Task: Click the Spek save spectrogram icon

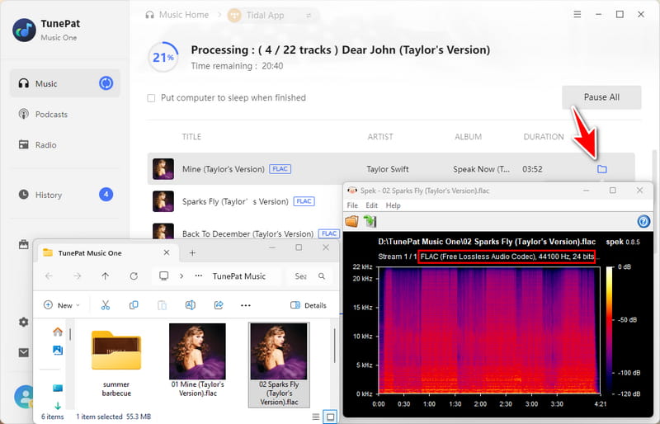Action: coord(370,221)
